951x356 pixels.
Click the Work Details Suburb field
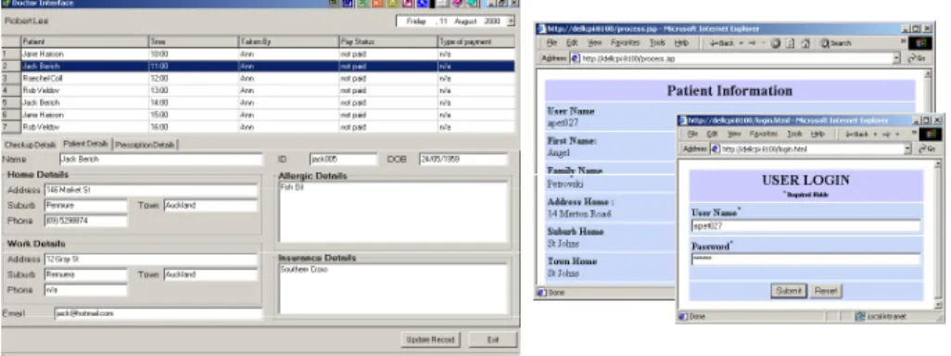coord(85,274)
